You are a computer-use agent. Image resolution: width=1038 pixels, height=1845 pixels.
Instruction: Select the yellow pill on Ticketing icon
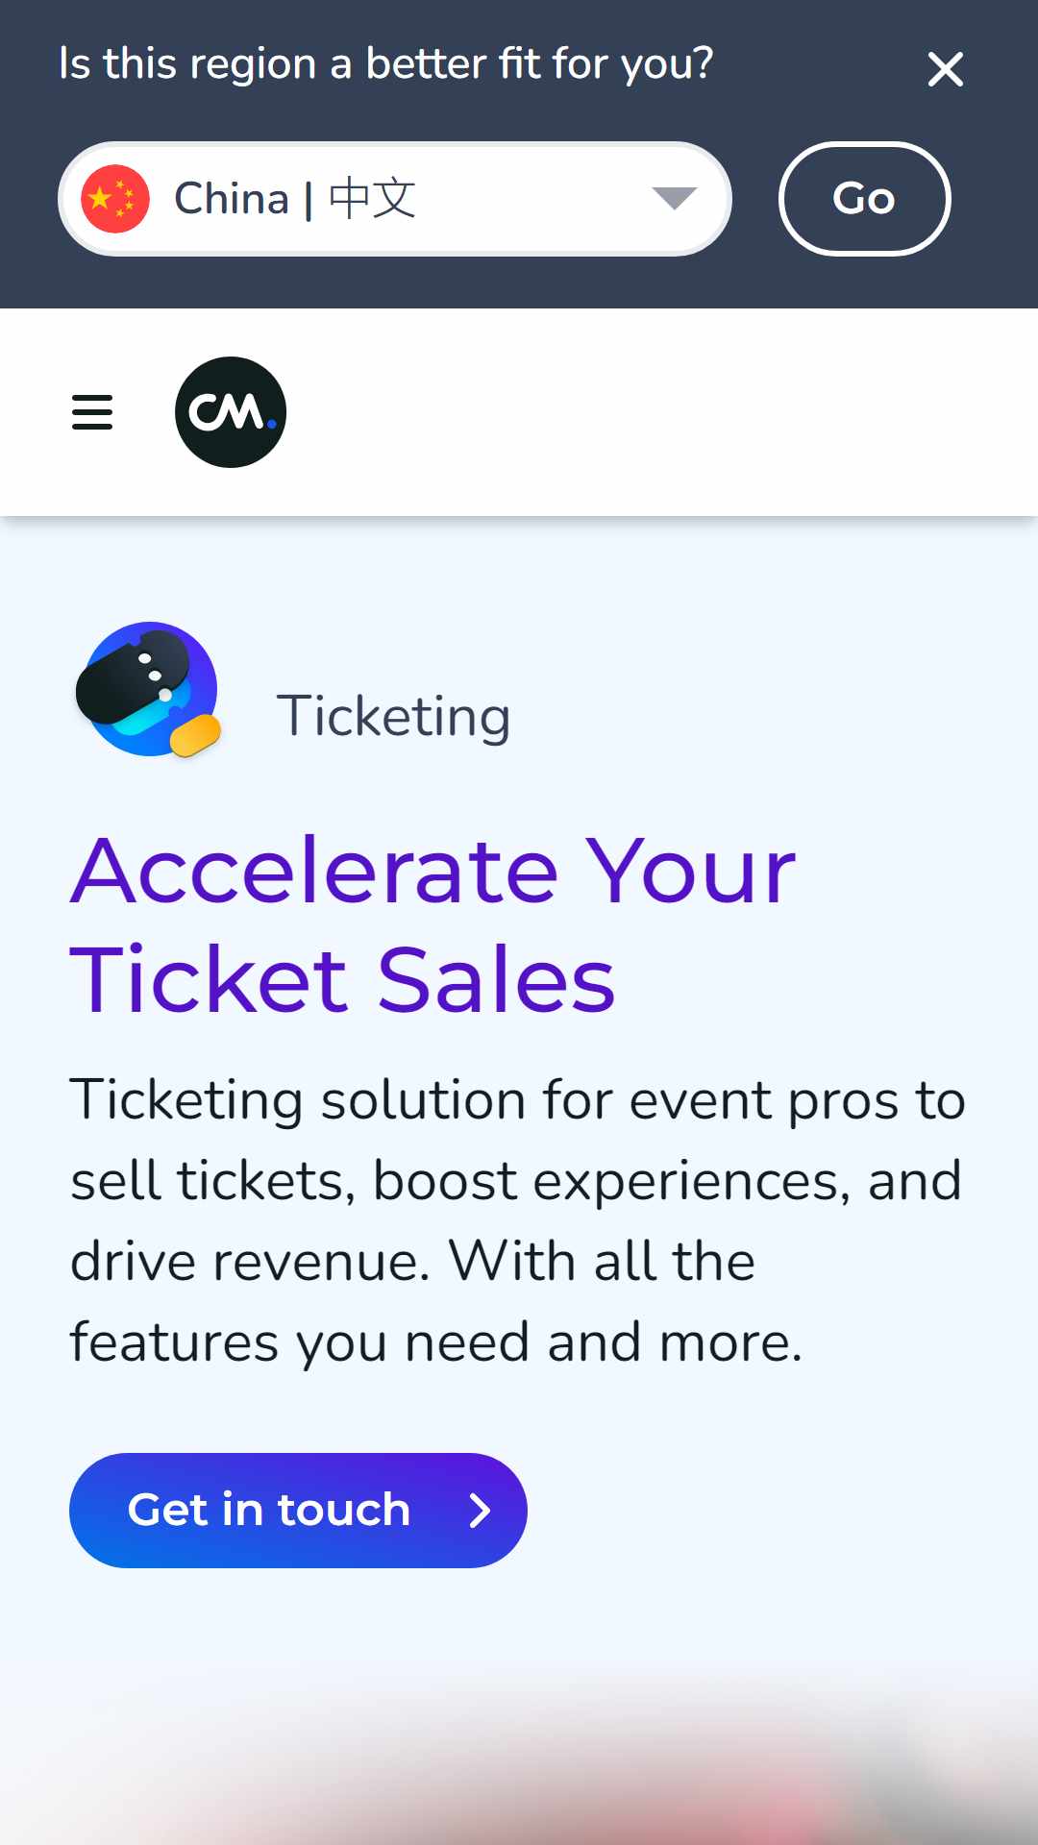(195, 736)
